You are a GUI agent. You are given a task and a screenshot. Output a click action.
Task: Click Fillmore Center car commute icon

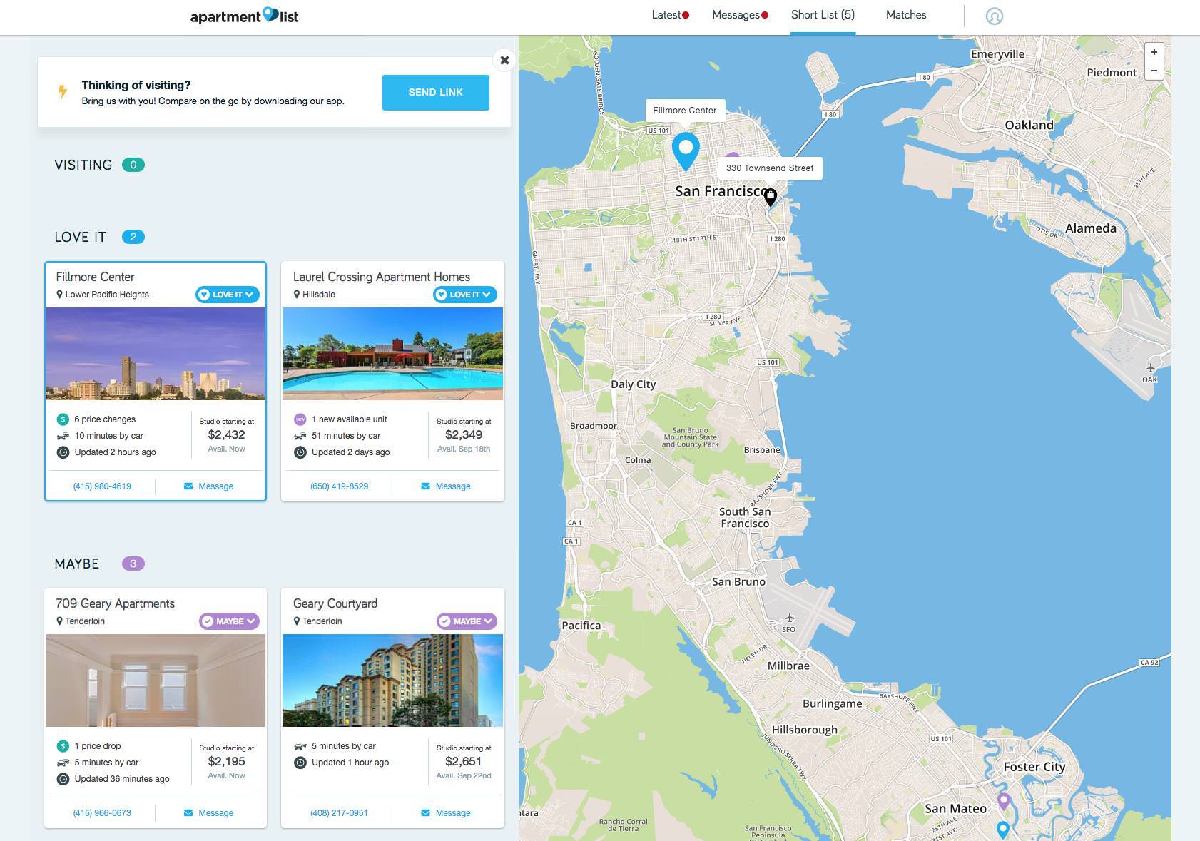pos(63,436)
